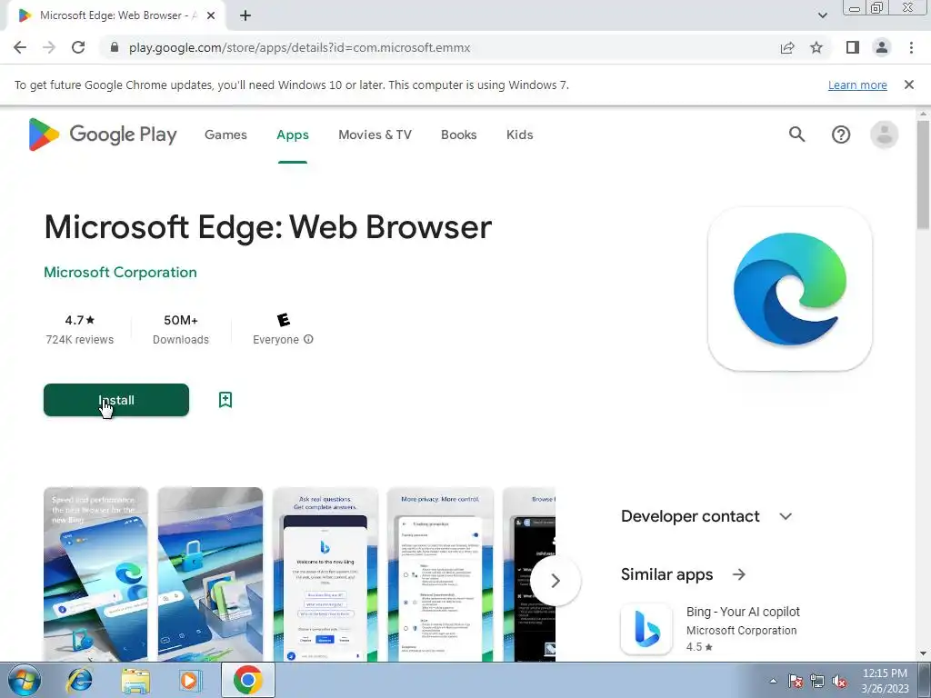Image resolution: width=931 pixels, height=698 pixels.
Task: Open the Chrome tab search dropdown
Action: point(822,15)
